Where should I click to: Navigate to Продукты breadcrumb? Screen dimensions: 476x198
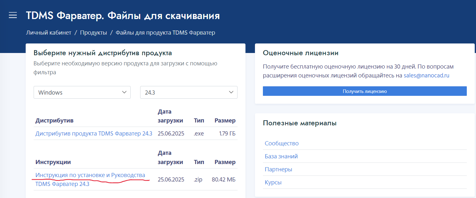[93, 33]
